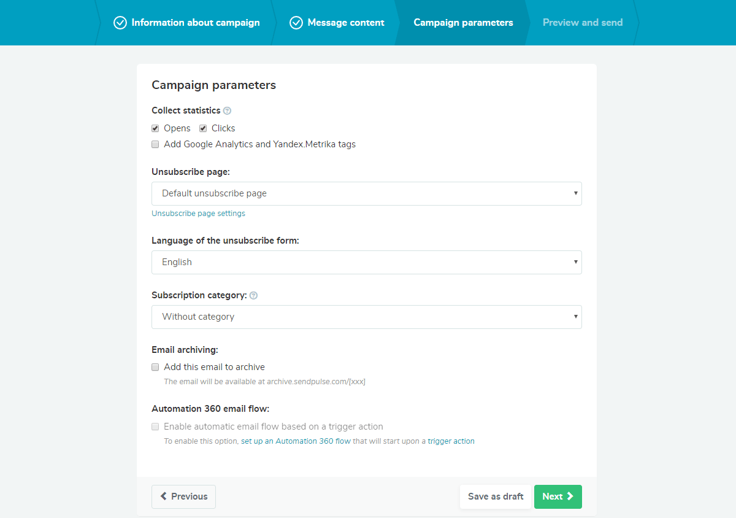Click the Subscription category help icon

click(254, 296)
